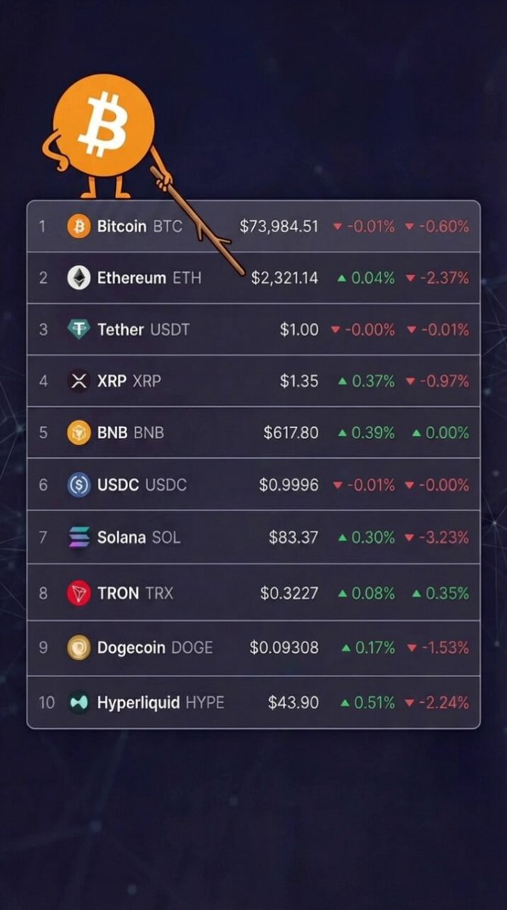Click the Hyperliquid logo icon
This screenshot has width=507, height=910.
pyautogui.click(x=79, y=702)
